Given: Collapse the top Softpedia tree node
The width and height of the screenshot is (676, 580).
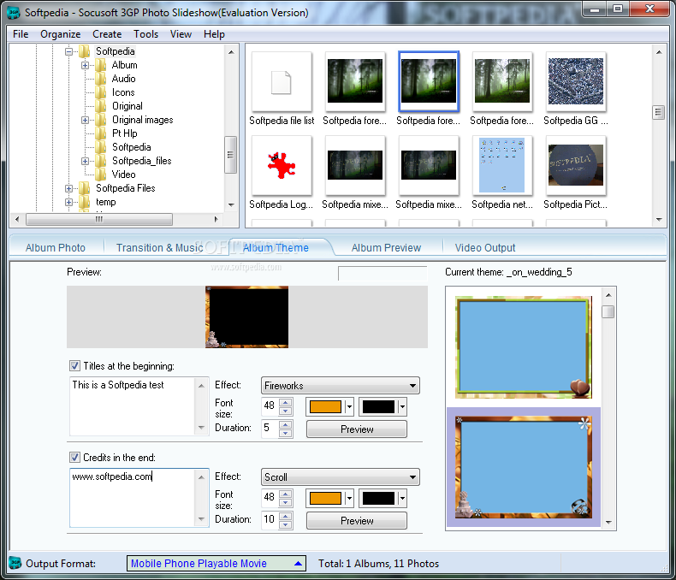Looking at the screenshot, I should pyautogui.click(x=68, y=51).
